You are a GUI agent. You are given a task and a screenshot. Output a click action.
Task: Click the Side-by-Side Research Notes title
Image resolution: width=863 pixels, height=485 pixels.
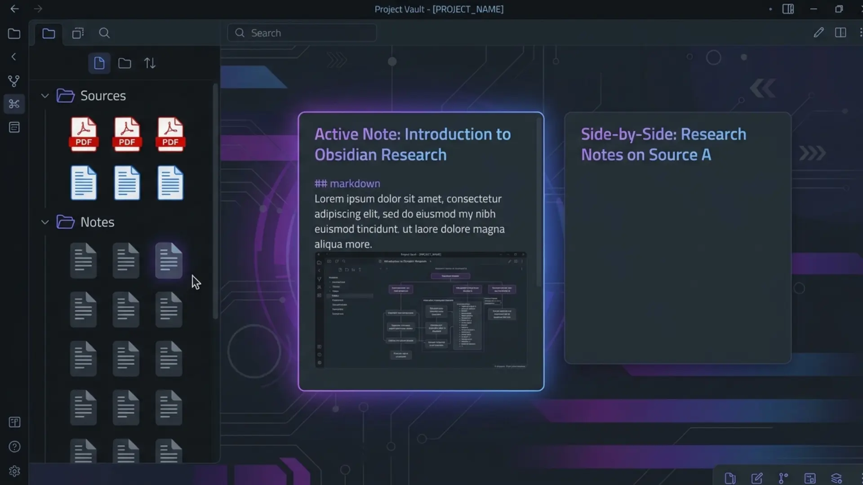(x=663, y=144)
